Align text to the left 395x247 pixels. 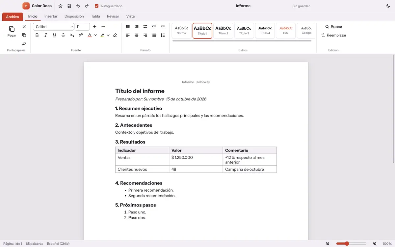(x=128, y=35)
